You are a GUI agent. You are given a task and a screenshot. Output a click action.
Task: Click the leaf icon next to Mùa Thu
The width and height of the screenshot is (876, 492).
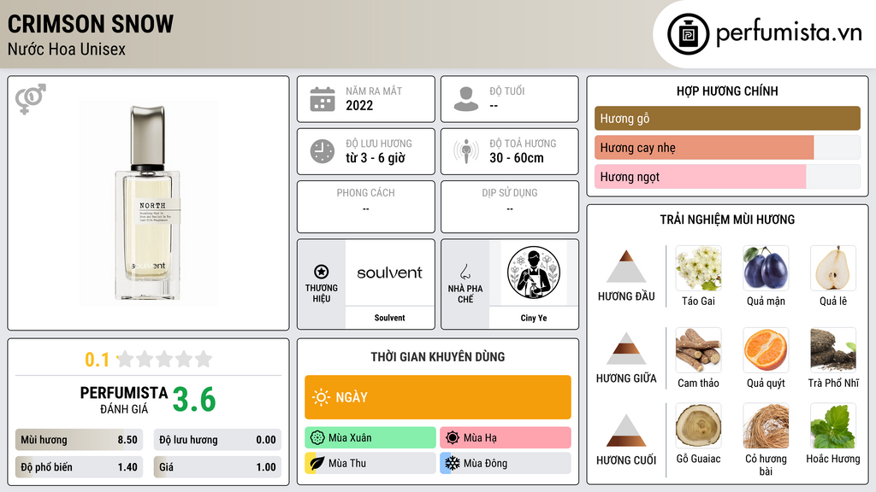pyautogui.click(x=317, y=463)
